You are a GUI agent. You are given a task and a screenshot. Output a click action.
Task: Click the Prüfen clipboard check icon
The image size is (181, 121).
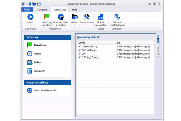[30, 62]
